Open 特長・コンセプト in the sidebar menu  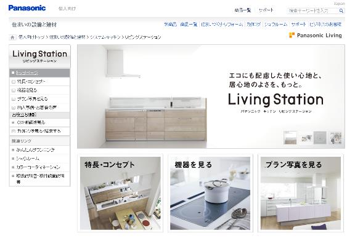[x=39, y=82]
